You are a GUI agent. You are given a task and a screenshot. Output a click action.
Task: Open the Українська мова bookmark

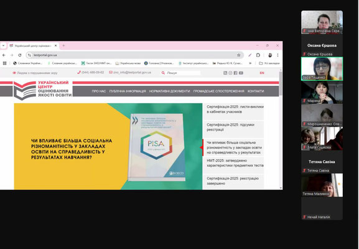[x=128, y=63]
